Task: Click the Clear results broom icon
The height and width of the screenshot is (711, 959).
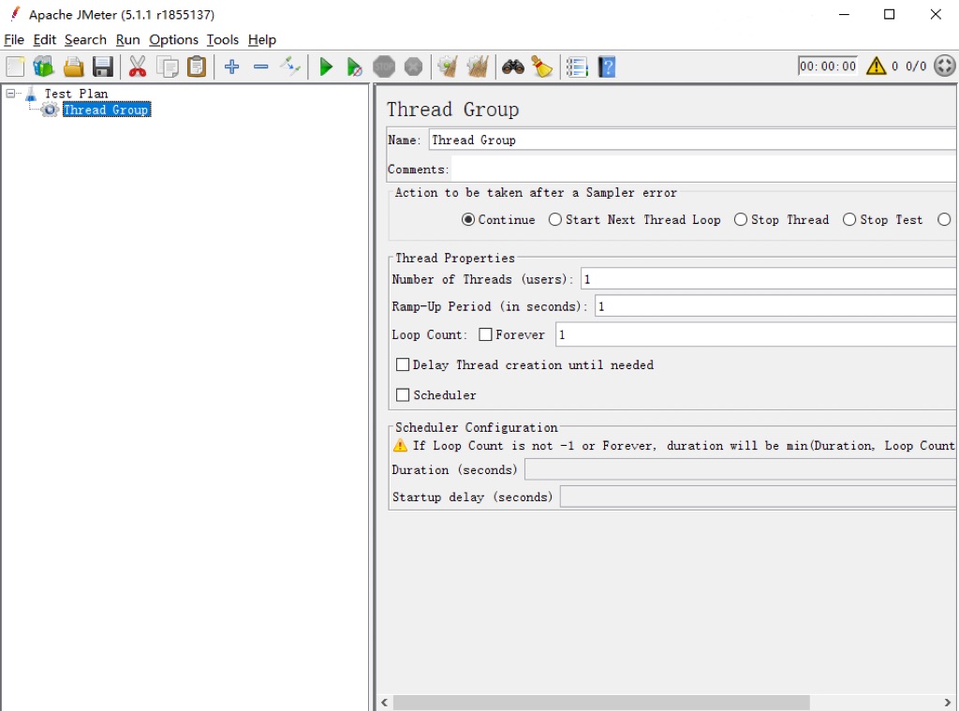Action: click(x=448, y=67)
